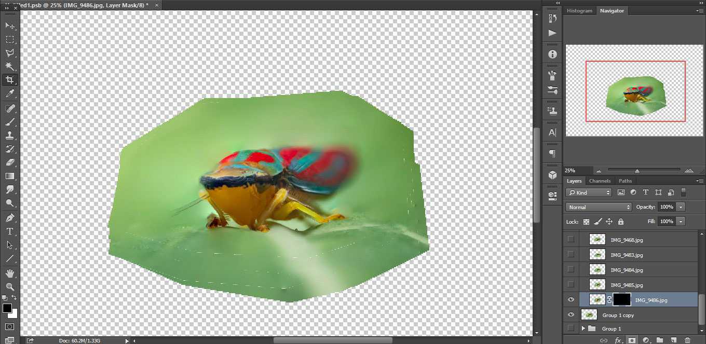This screenshot has height=344, width=706.
Task: Open the Opacity slider dropdown arrow
Action: coord(681,207)
